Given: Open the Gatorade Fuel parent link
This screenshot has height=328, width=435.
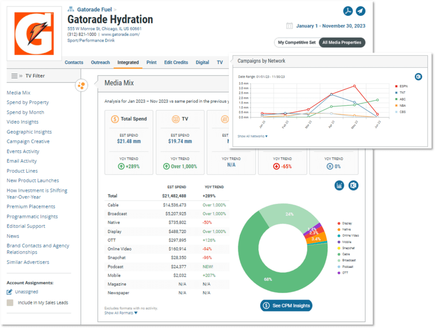Looking at the screenshot, I should (x=94, y=9).
